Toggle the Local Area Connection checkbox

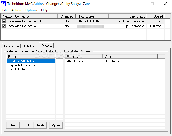click(4, 26)
